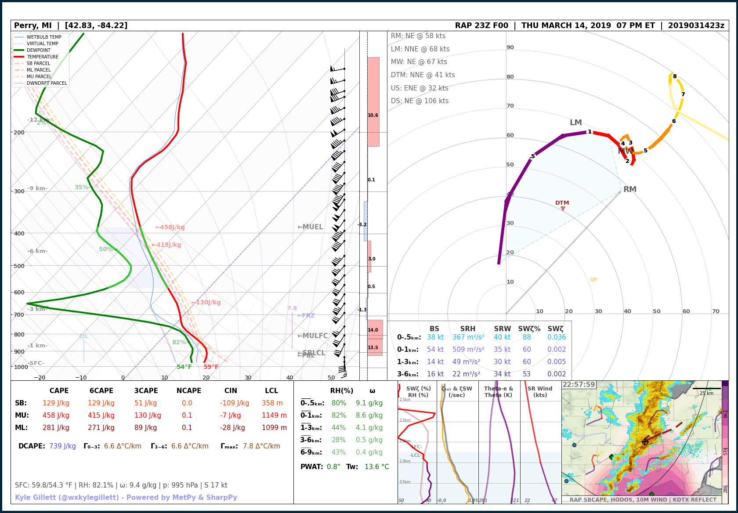
Task: Click the red '10.6' temperature advection bar
Action: 373,102
